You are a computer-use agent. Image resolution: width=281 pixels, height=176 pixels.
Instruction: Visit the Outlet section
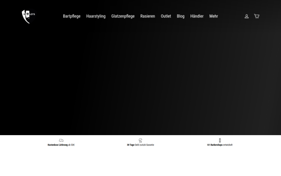(166, 16)
